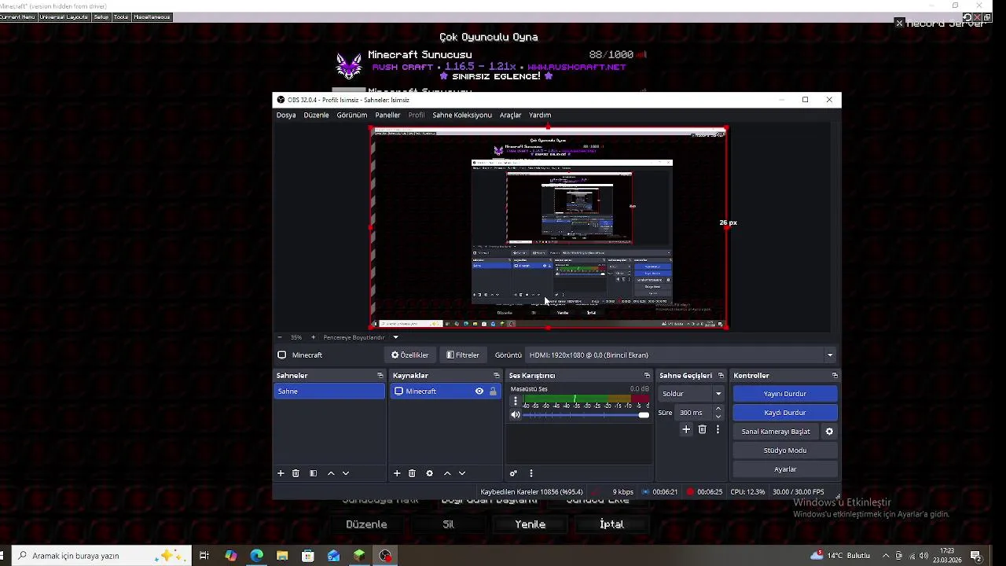
Task: Pop out the Sahne Geçişleri dock
Action: pos(721,375)
